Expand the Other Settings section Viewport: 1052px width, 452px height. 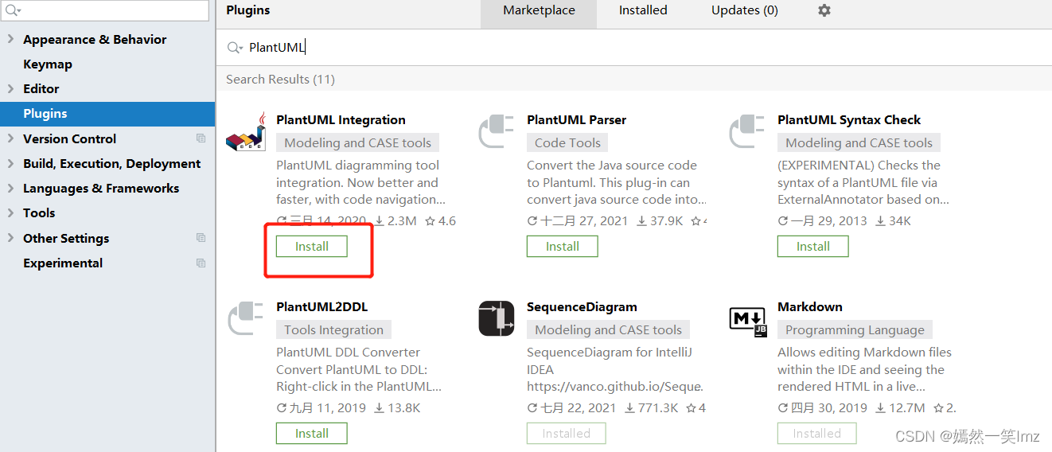[10, 238]
